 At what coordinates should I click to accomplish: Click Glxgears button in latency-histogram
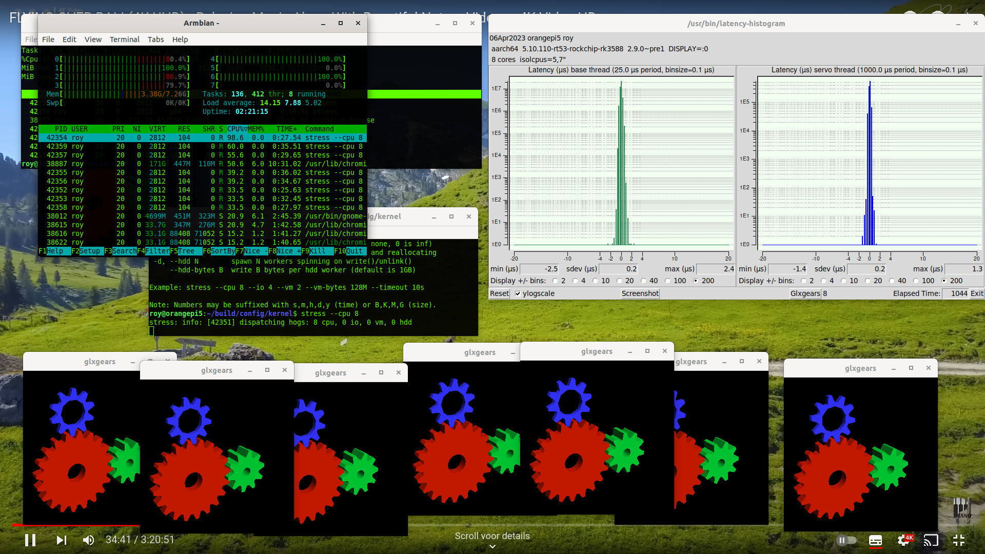pyautogui.click(x=805, y=293)
